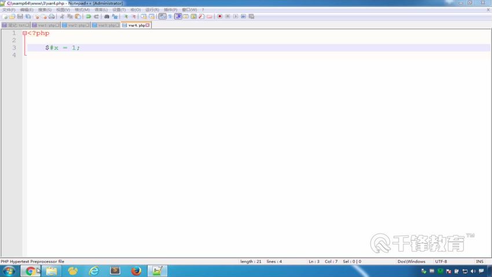Open the 编辑(E) menu
Screen dimensions: 492x277
click(27, 10)
